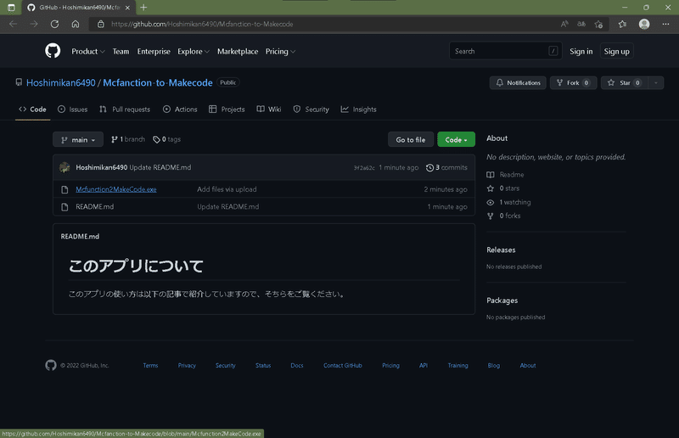
Task: Click the browser refresh icon
Action: (x=54, y=24)
